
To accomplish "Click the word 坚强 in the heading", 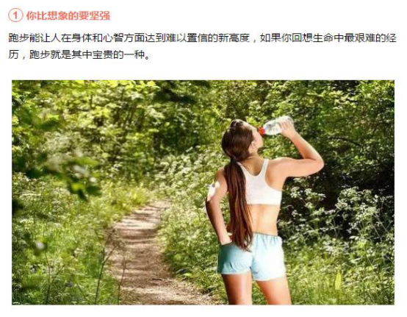I will tap(100, 15).
